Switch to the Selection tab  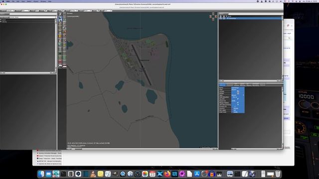[222, 85]
